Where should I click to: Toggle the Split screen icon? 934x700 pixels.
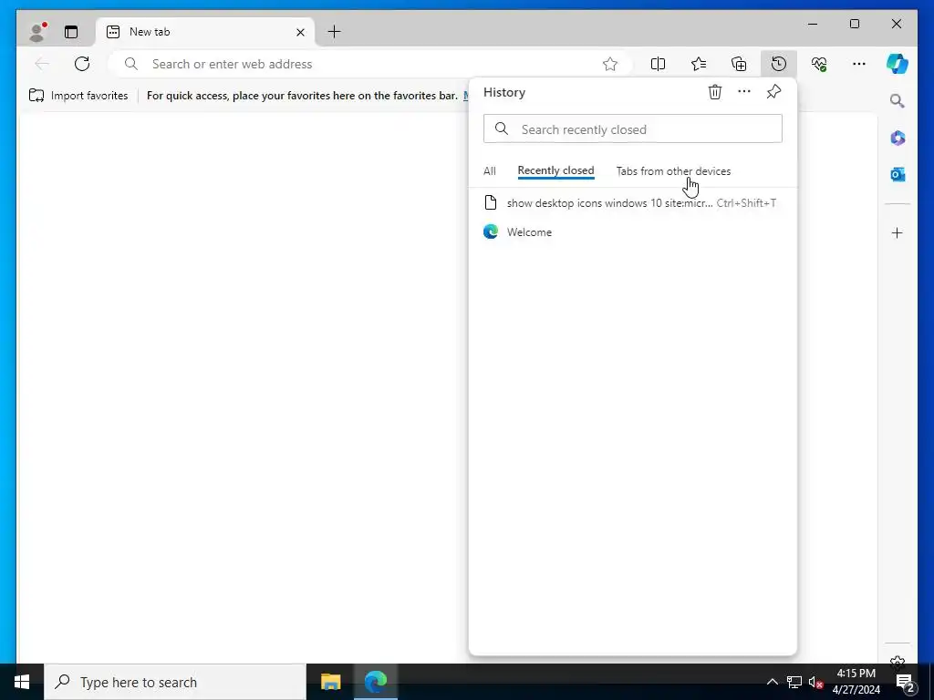click(659, 64)
